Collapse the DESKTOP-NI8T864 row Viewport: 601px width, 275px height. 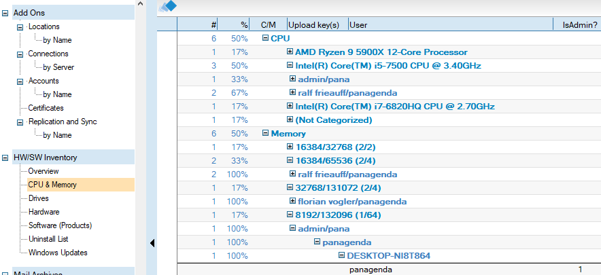pos(341,255)
